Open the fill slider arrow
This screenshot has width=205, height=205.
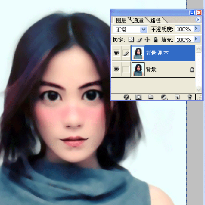tap(197, 39)
